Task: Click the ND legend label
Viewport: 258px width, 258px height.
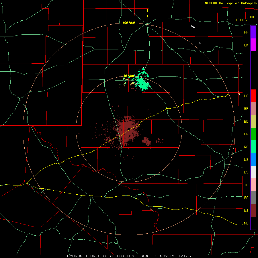Action: (246, 223)
